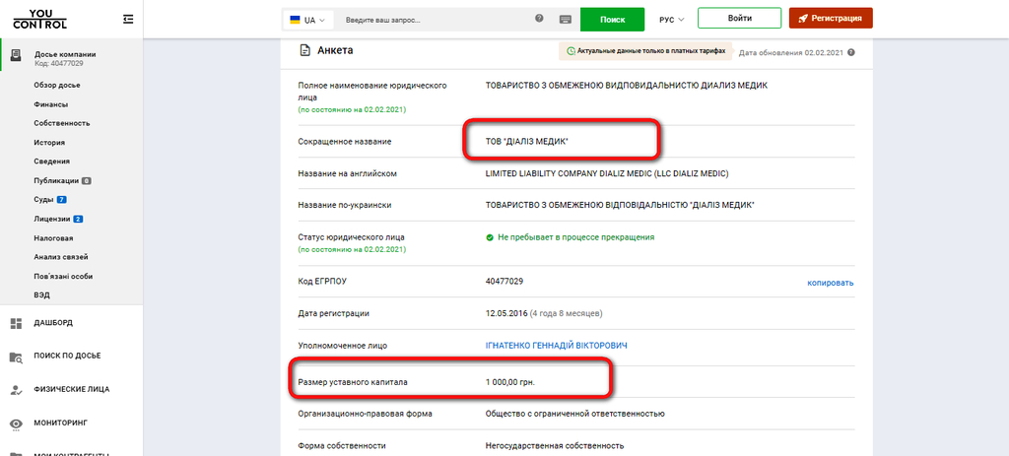Click the monitoring eye icon
Image resolution: width=1009 pixels, height=456 pixels.
[x=17, y=423]
